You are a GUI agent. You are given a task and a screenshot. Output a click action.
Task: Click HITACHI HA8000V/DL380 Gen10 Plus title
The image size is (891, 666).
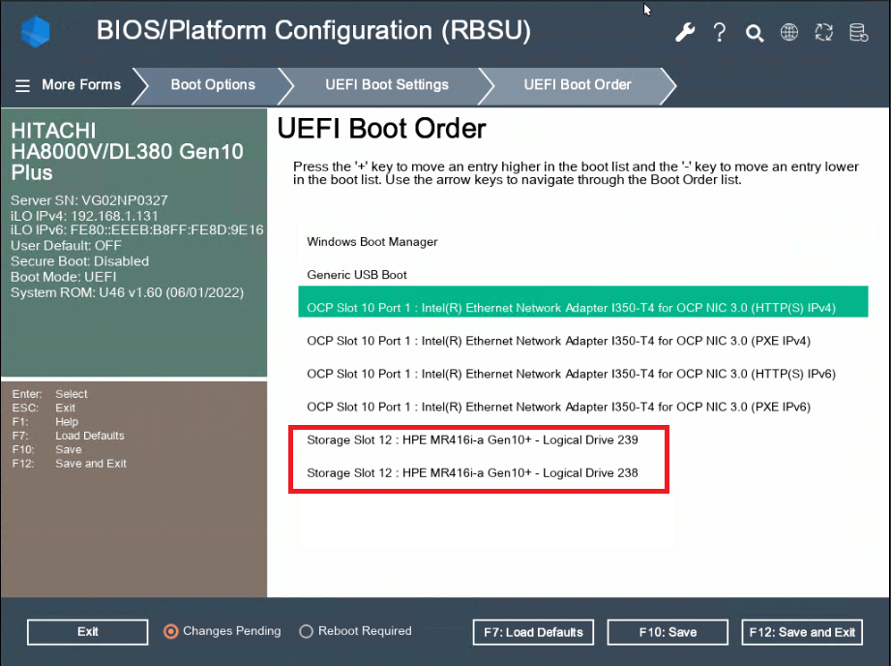pyautogui.click(x=127, y=151)
